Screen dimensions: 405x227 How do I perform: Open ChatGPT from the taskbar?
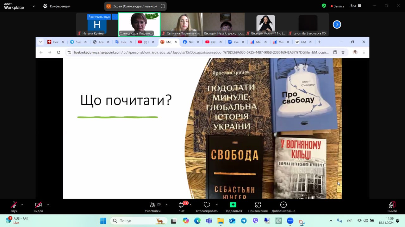coord(278,221)
